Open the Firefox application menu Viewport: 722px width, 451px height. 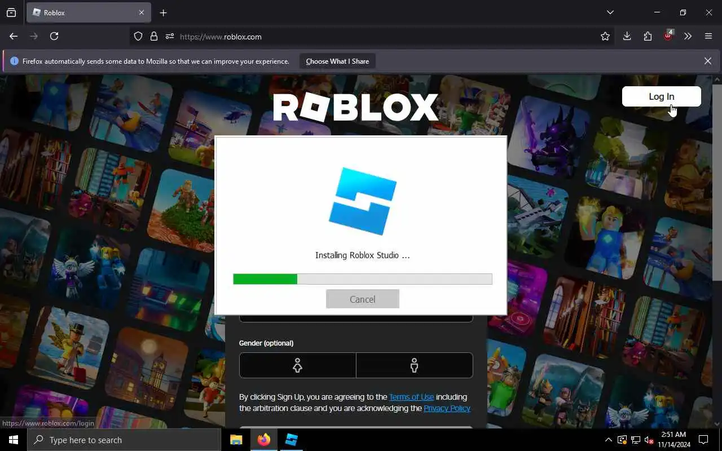[x=708, y=36]
